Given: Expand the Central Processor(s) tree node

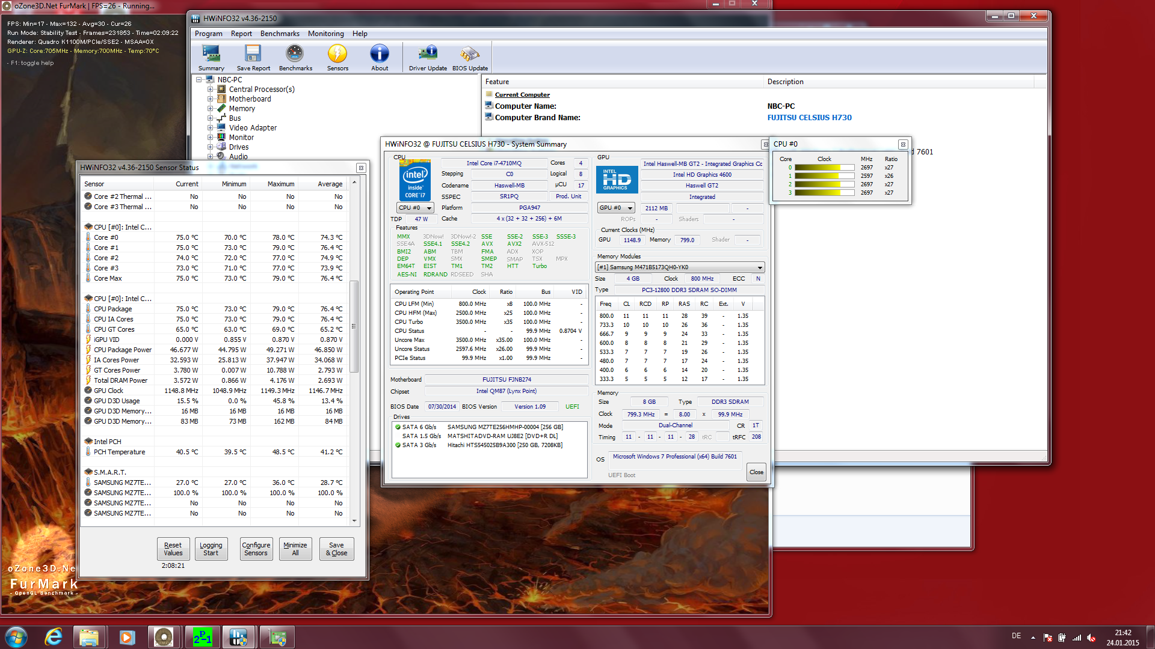Looking at the screenshot, I should [211, 90].
